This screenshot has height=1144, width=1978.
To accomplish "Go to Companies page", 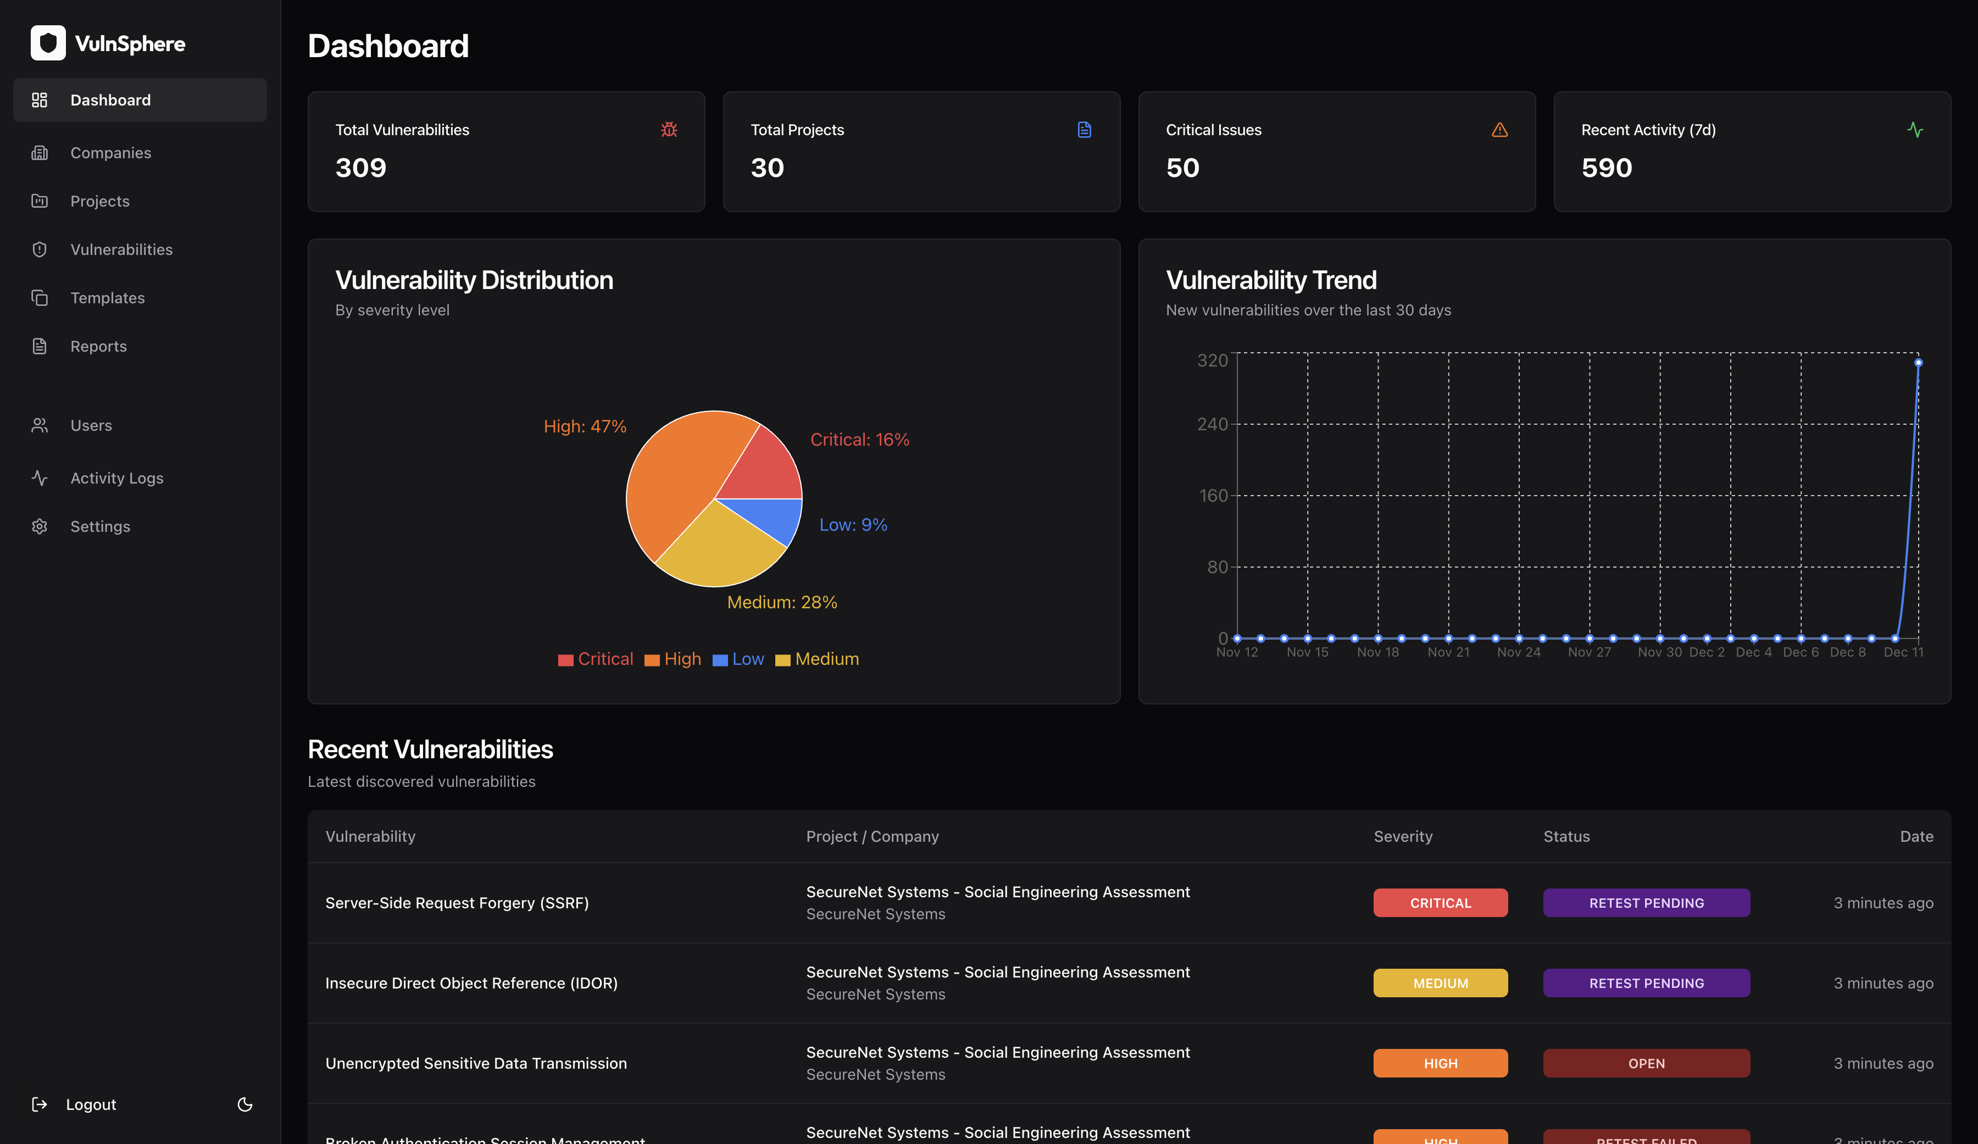I will click(x=140, y=153).
